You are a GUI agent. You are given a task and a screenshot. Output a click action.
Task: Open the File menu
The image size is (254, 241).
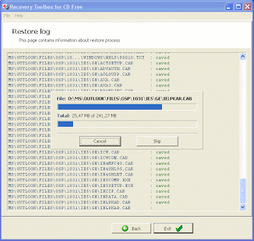pyautogui.click(x=7, y=15)
